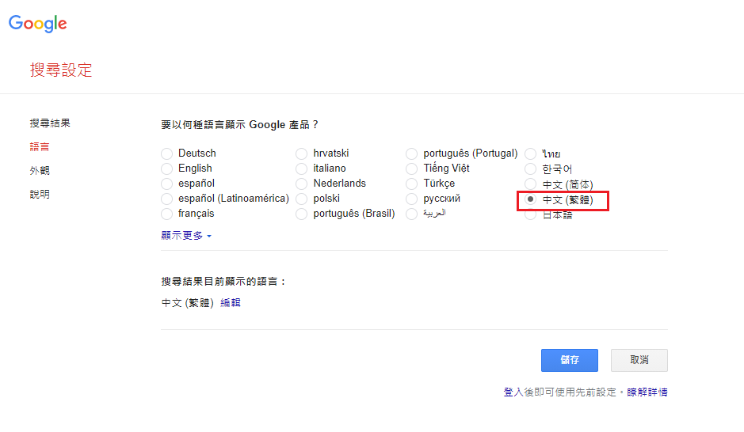Choose Korean (한국어) radio button

[x=531, y=169]
